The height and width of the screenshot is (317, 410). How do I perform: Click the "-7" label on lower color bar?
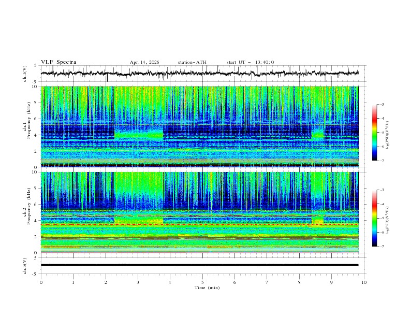(x=382, y=247)
